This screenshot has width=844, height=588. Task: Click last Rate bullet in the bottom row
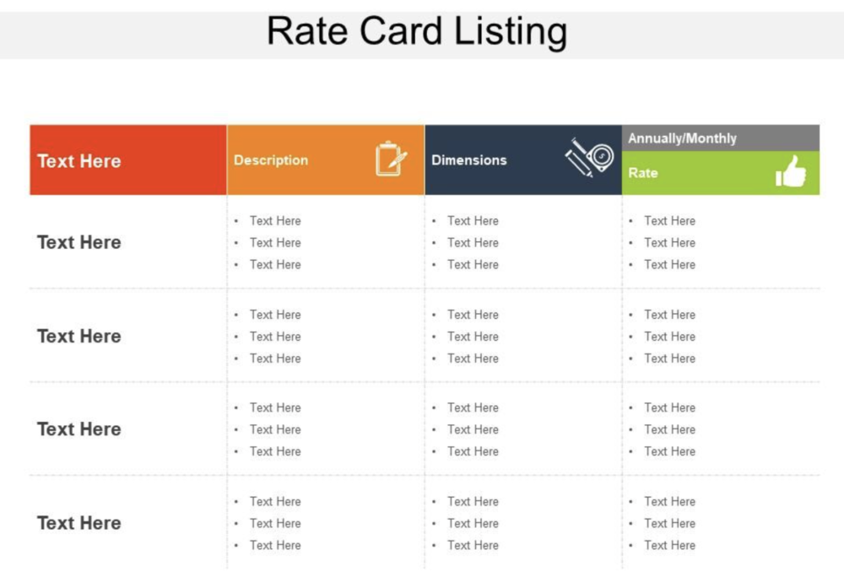coord(670,545)
